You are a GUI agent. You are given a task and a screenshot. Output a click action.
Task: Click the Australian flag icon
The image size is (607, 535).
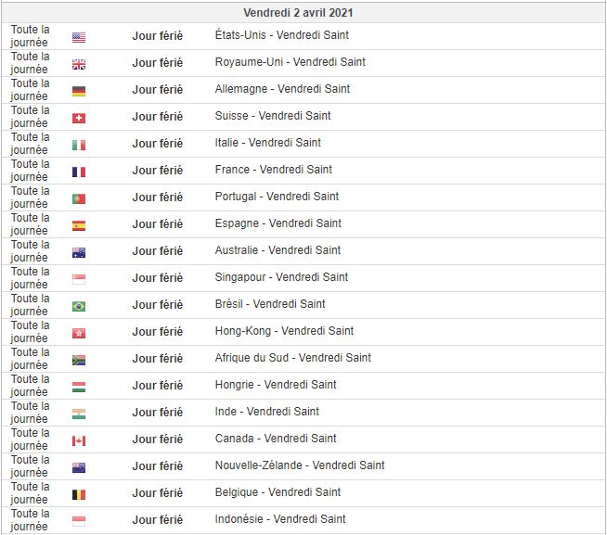point(79,252)
